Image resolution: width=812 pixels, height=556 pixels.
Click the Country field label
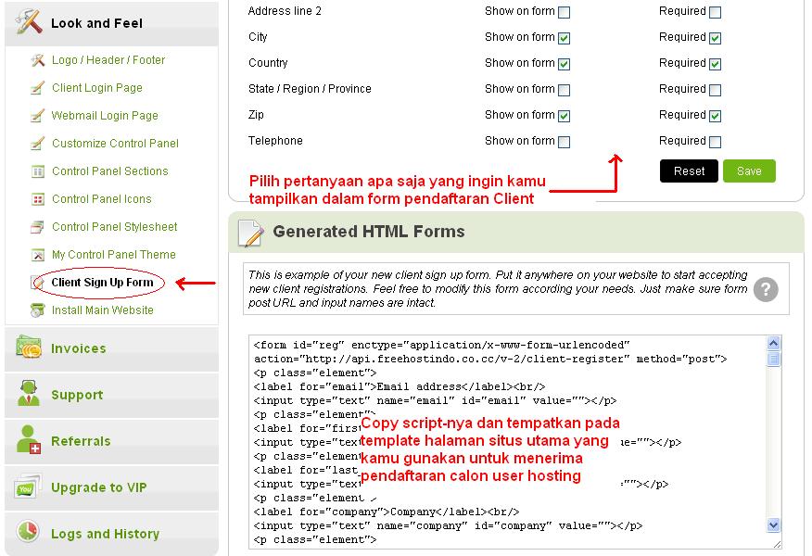click(x=268, y=63)
